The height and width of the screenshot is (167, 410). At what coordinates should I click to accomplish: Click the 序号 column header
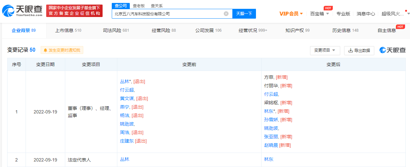16,64
